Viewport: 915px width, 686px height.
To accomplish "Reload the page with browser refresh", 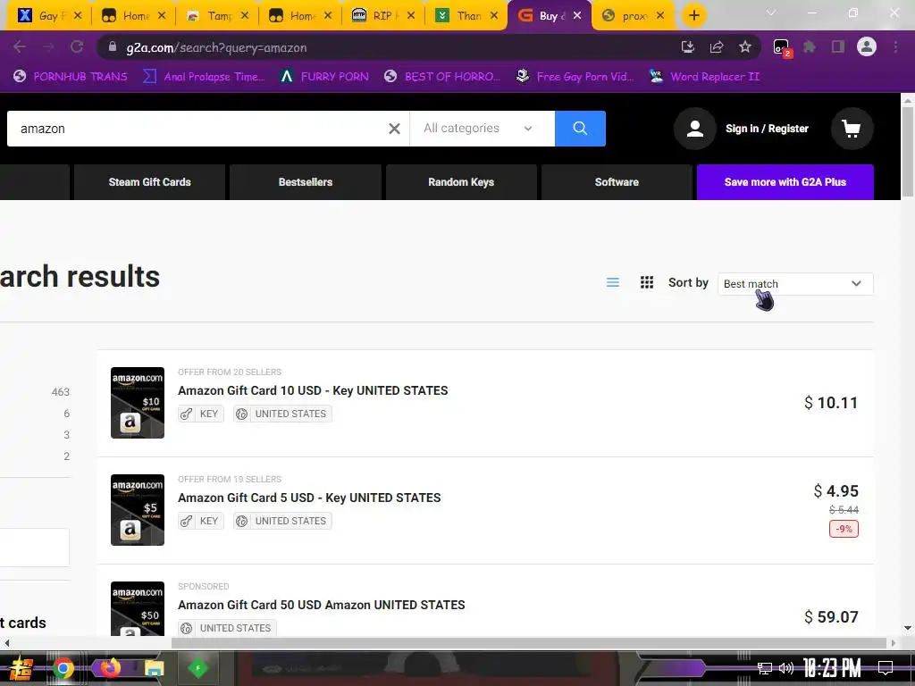I will pyautogui.click(x=77, y=47).
